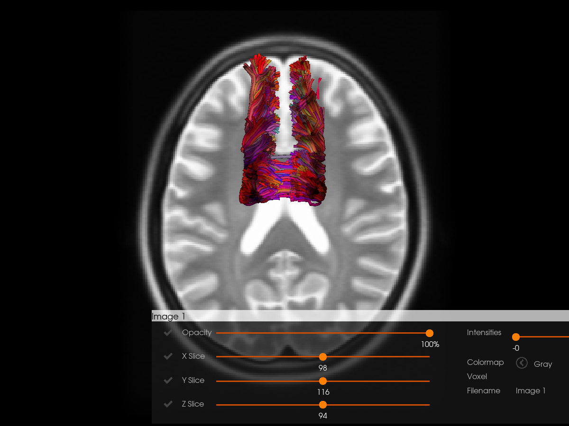Click the Filename value Image 1

(531, 390)
